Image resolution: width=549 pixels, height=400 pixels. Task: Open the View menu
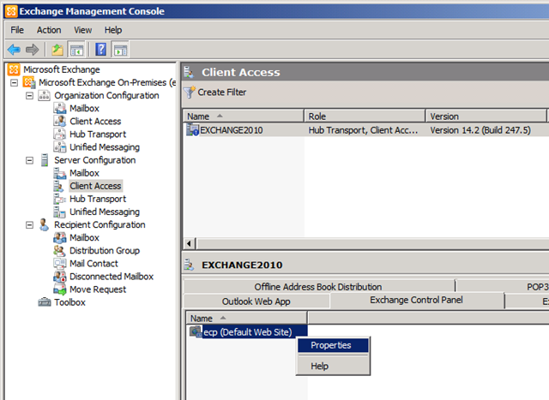pos(82,30)
